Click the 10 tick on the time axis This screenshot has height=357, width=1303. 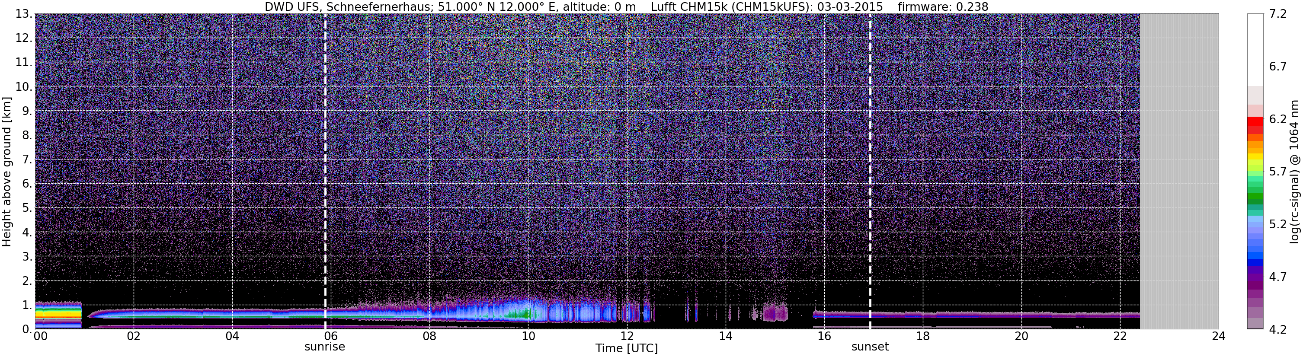pos(528,336)
